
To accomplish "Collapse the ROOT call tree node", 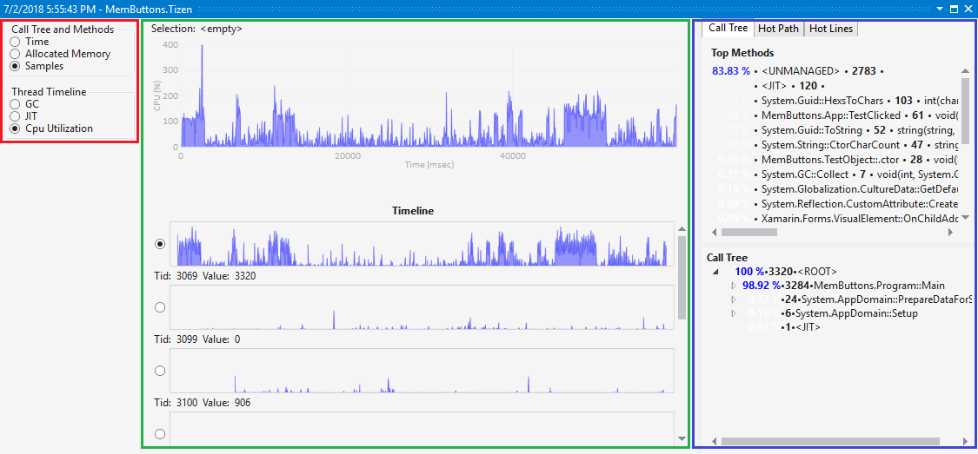I will click(715, 272).
